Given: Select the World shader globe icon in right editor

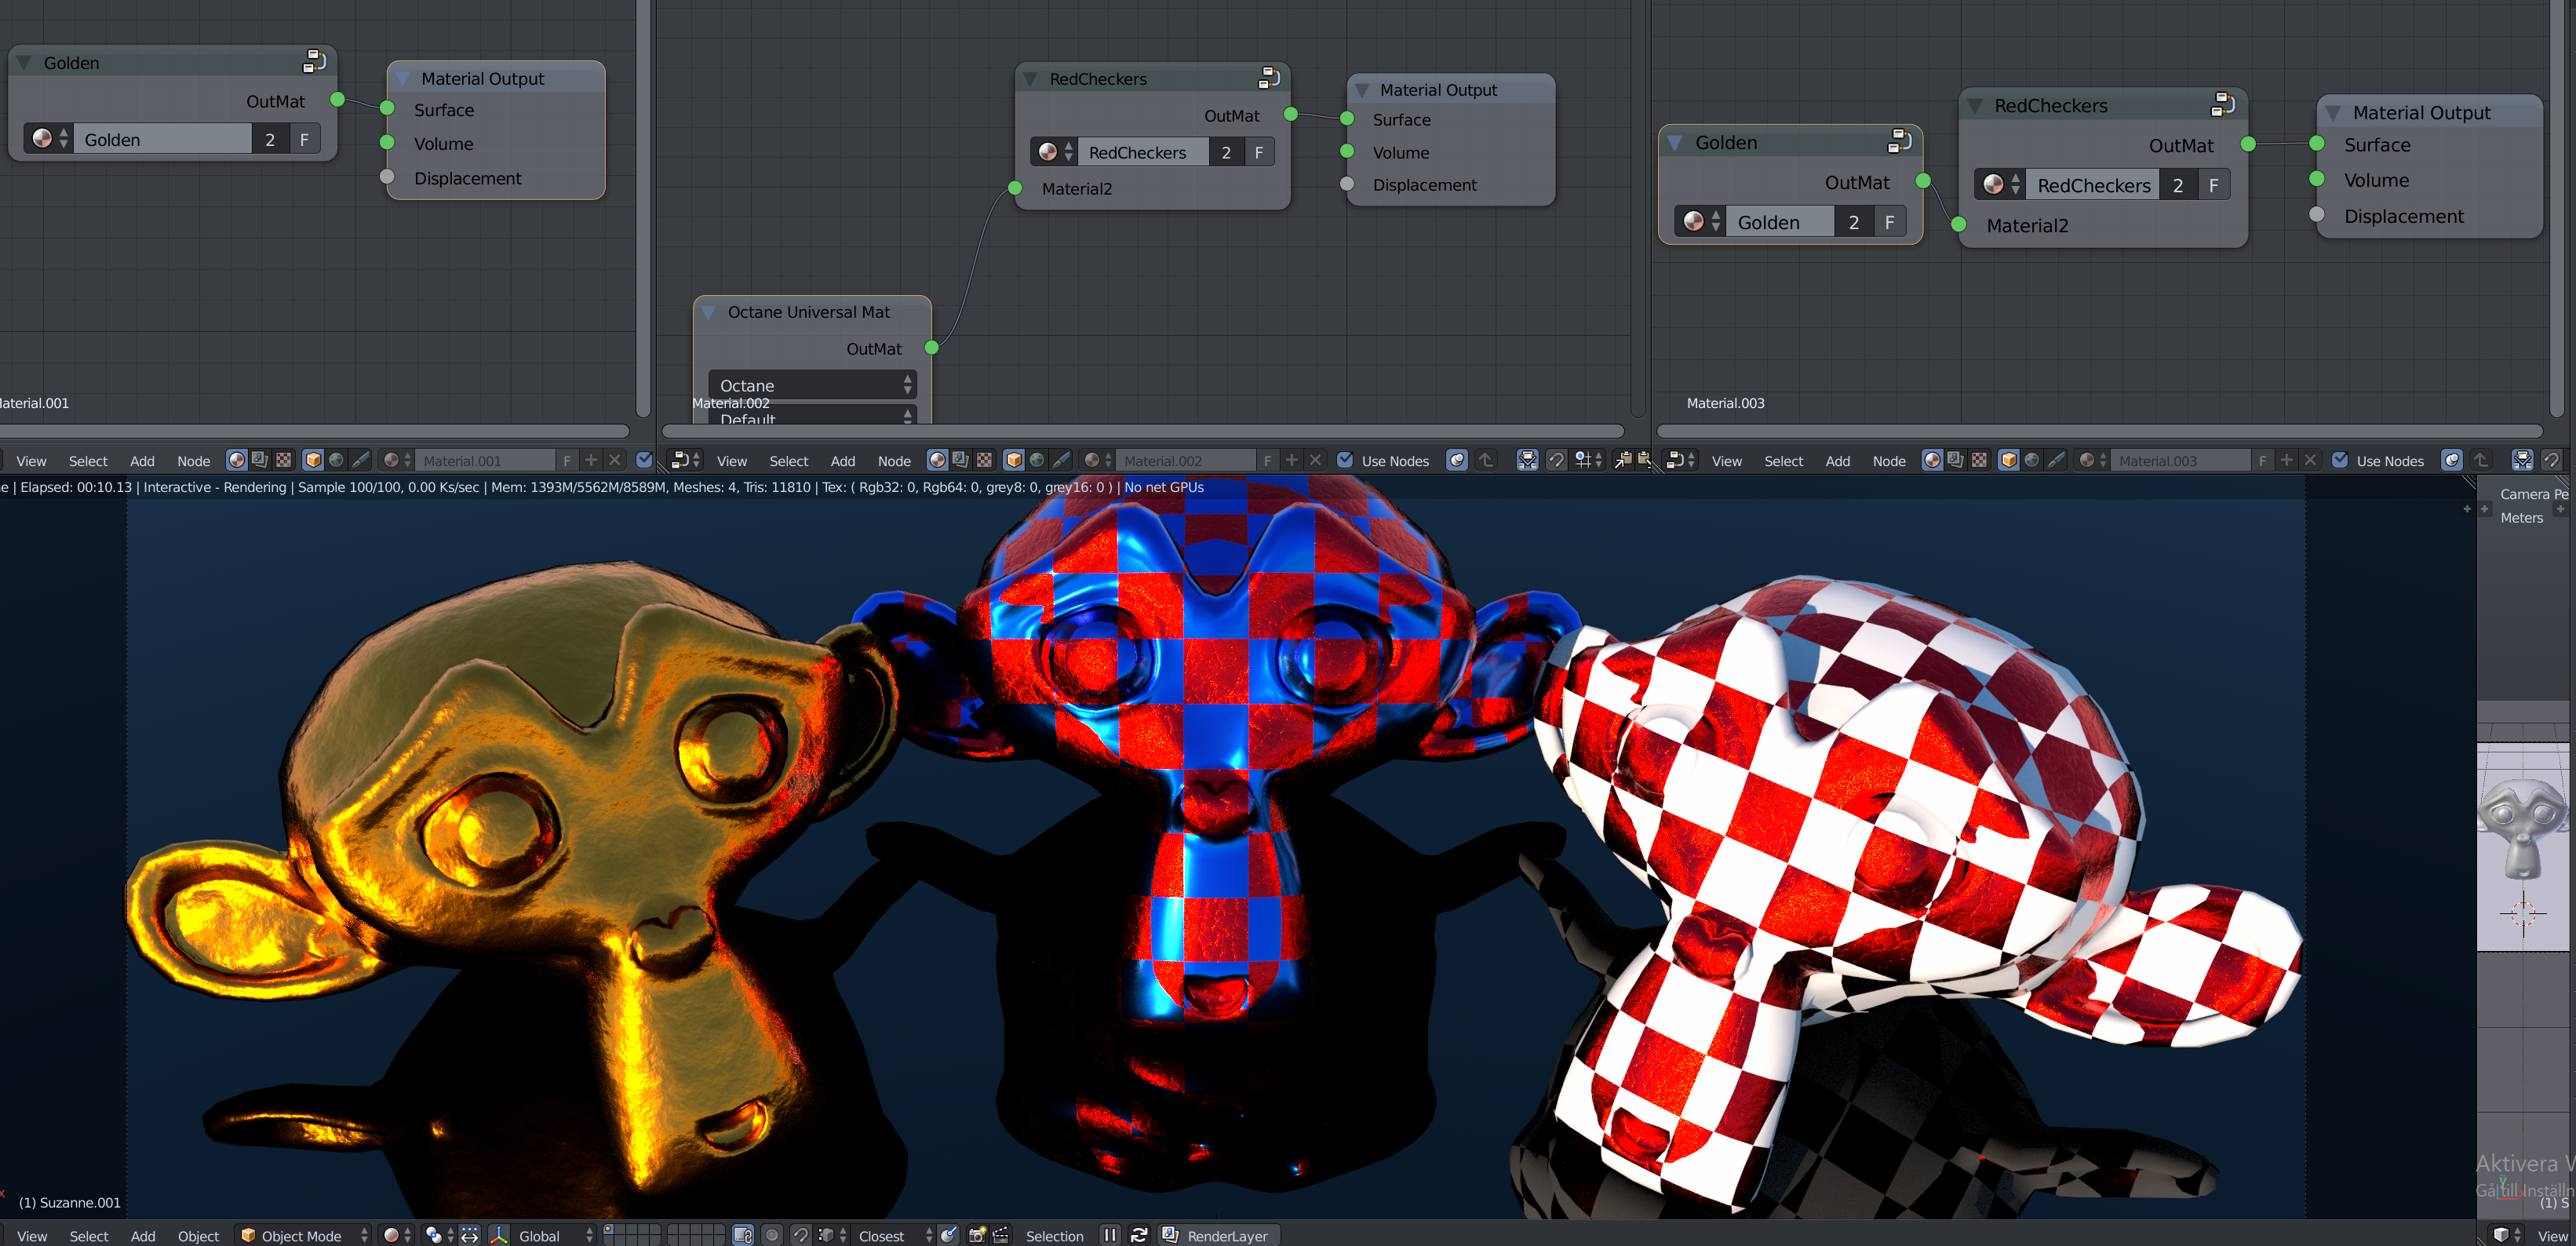Looking at the screenshot, I should (x=2032, y=460).
